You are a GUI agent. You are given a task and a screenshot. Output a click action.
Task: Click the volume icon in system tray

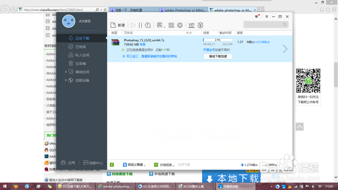click(x=314, y=187)
